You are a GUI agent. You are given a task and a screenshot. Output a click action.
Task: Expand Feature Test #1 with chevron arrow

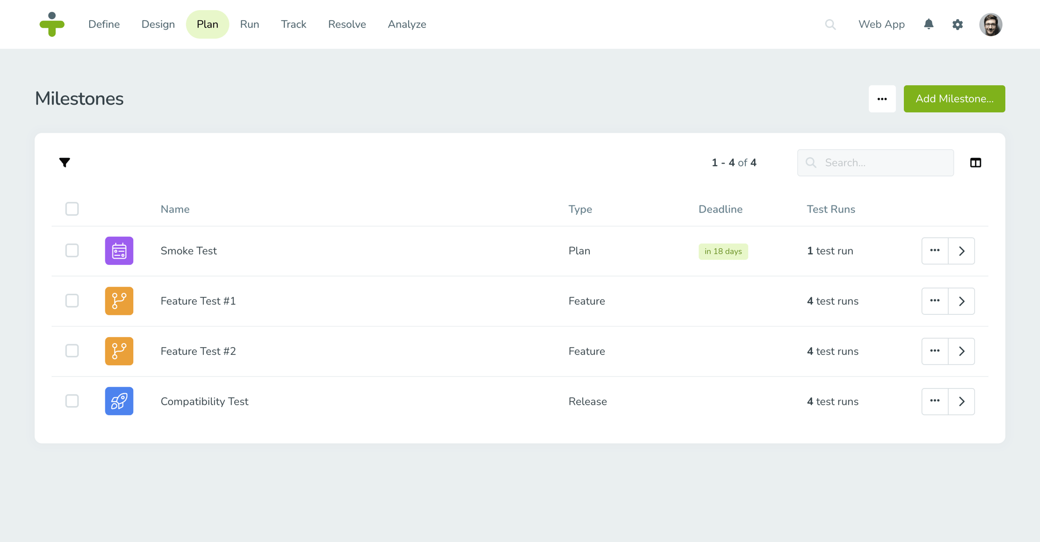961,301
